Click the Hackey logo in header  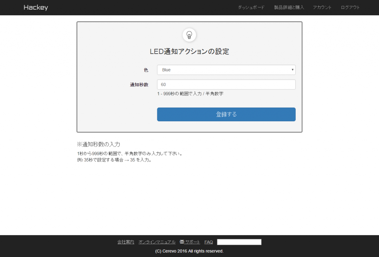36,7
